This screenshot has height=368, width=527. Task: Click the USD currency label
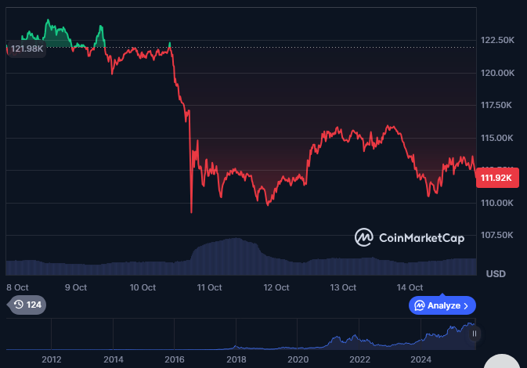(496, 273)
